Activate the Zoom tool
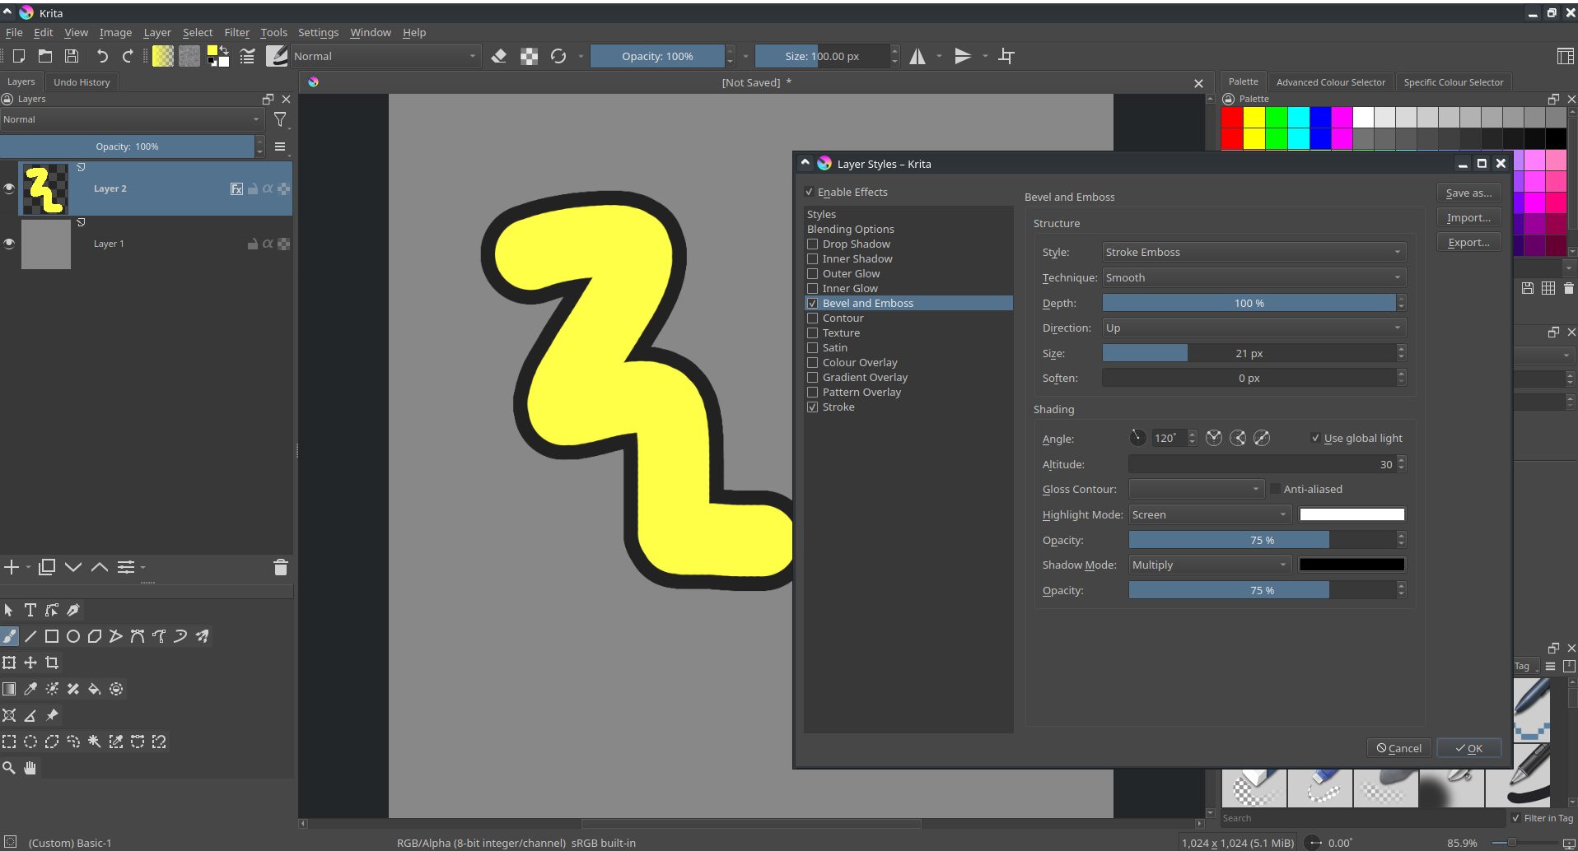This screenshot has width=1578, height=851. point(9,767)
